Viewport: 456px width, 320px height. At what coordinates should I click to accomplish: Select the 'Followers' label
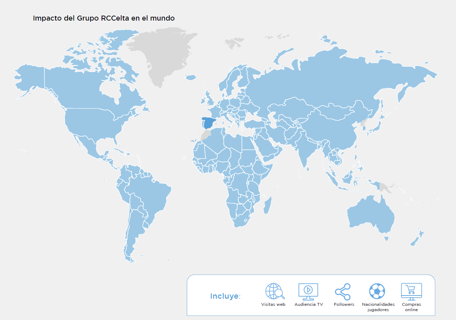[x=344, y=304]
